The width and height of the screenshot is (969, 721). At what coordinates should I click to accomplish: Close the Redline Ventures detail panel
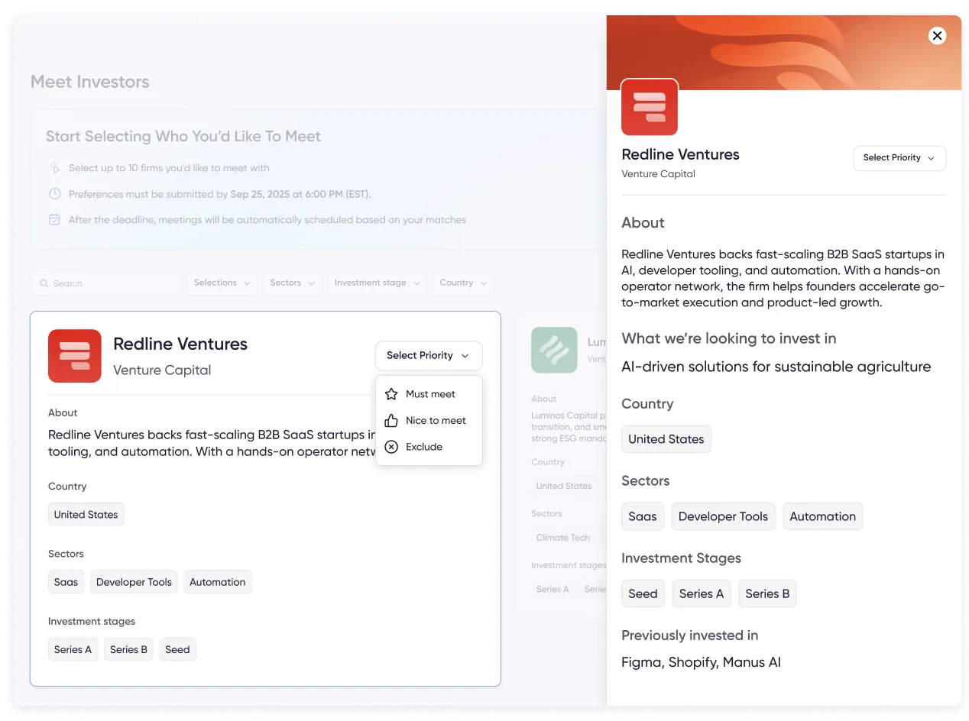937,36
